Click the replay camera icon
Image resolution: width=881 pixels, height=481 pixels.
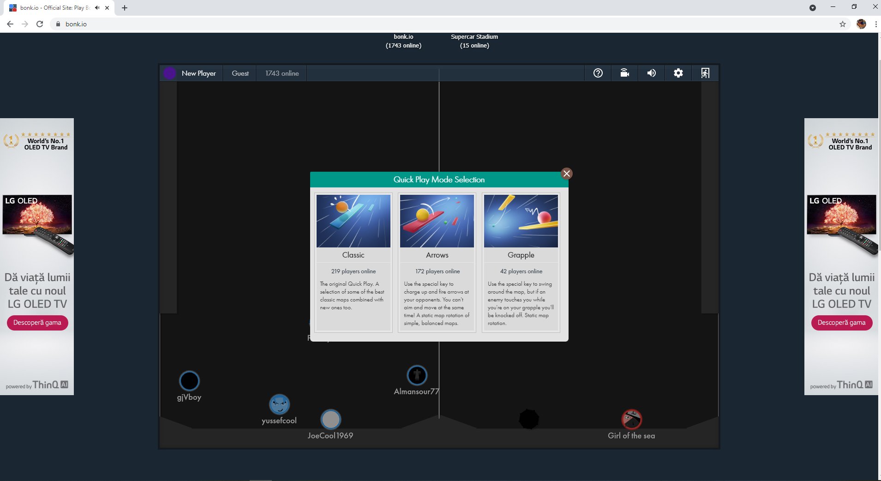click(624, 73)
